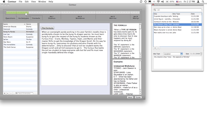Select Se7en screenplay row

[20, 39]
